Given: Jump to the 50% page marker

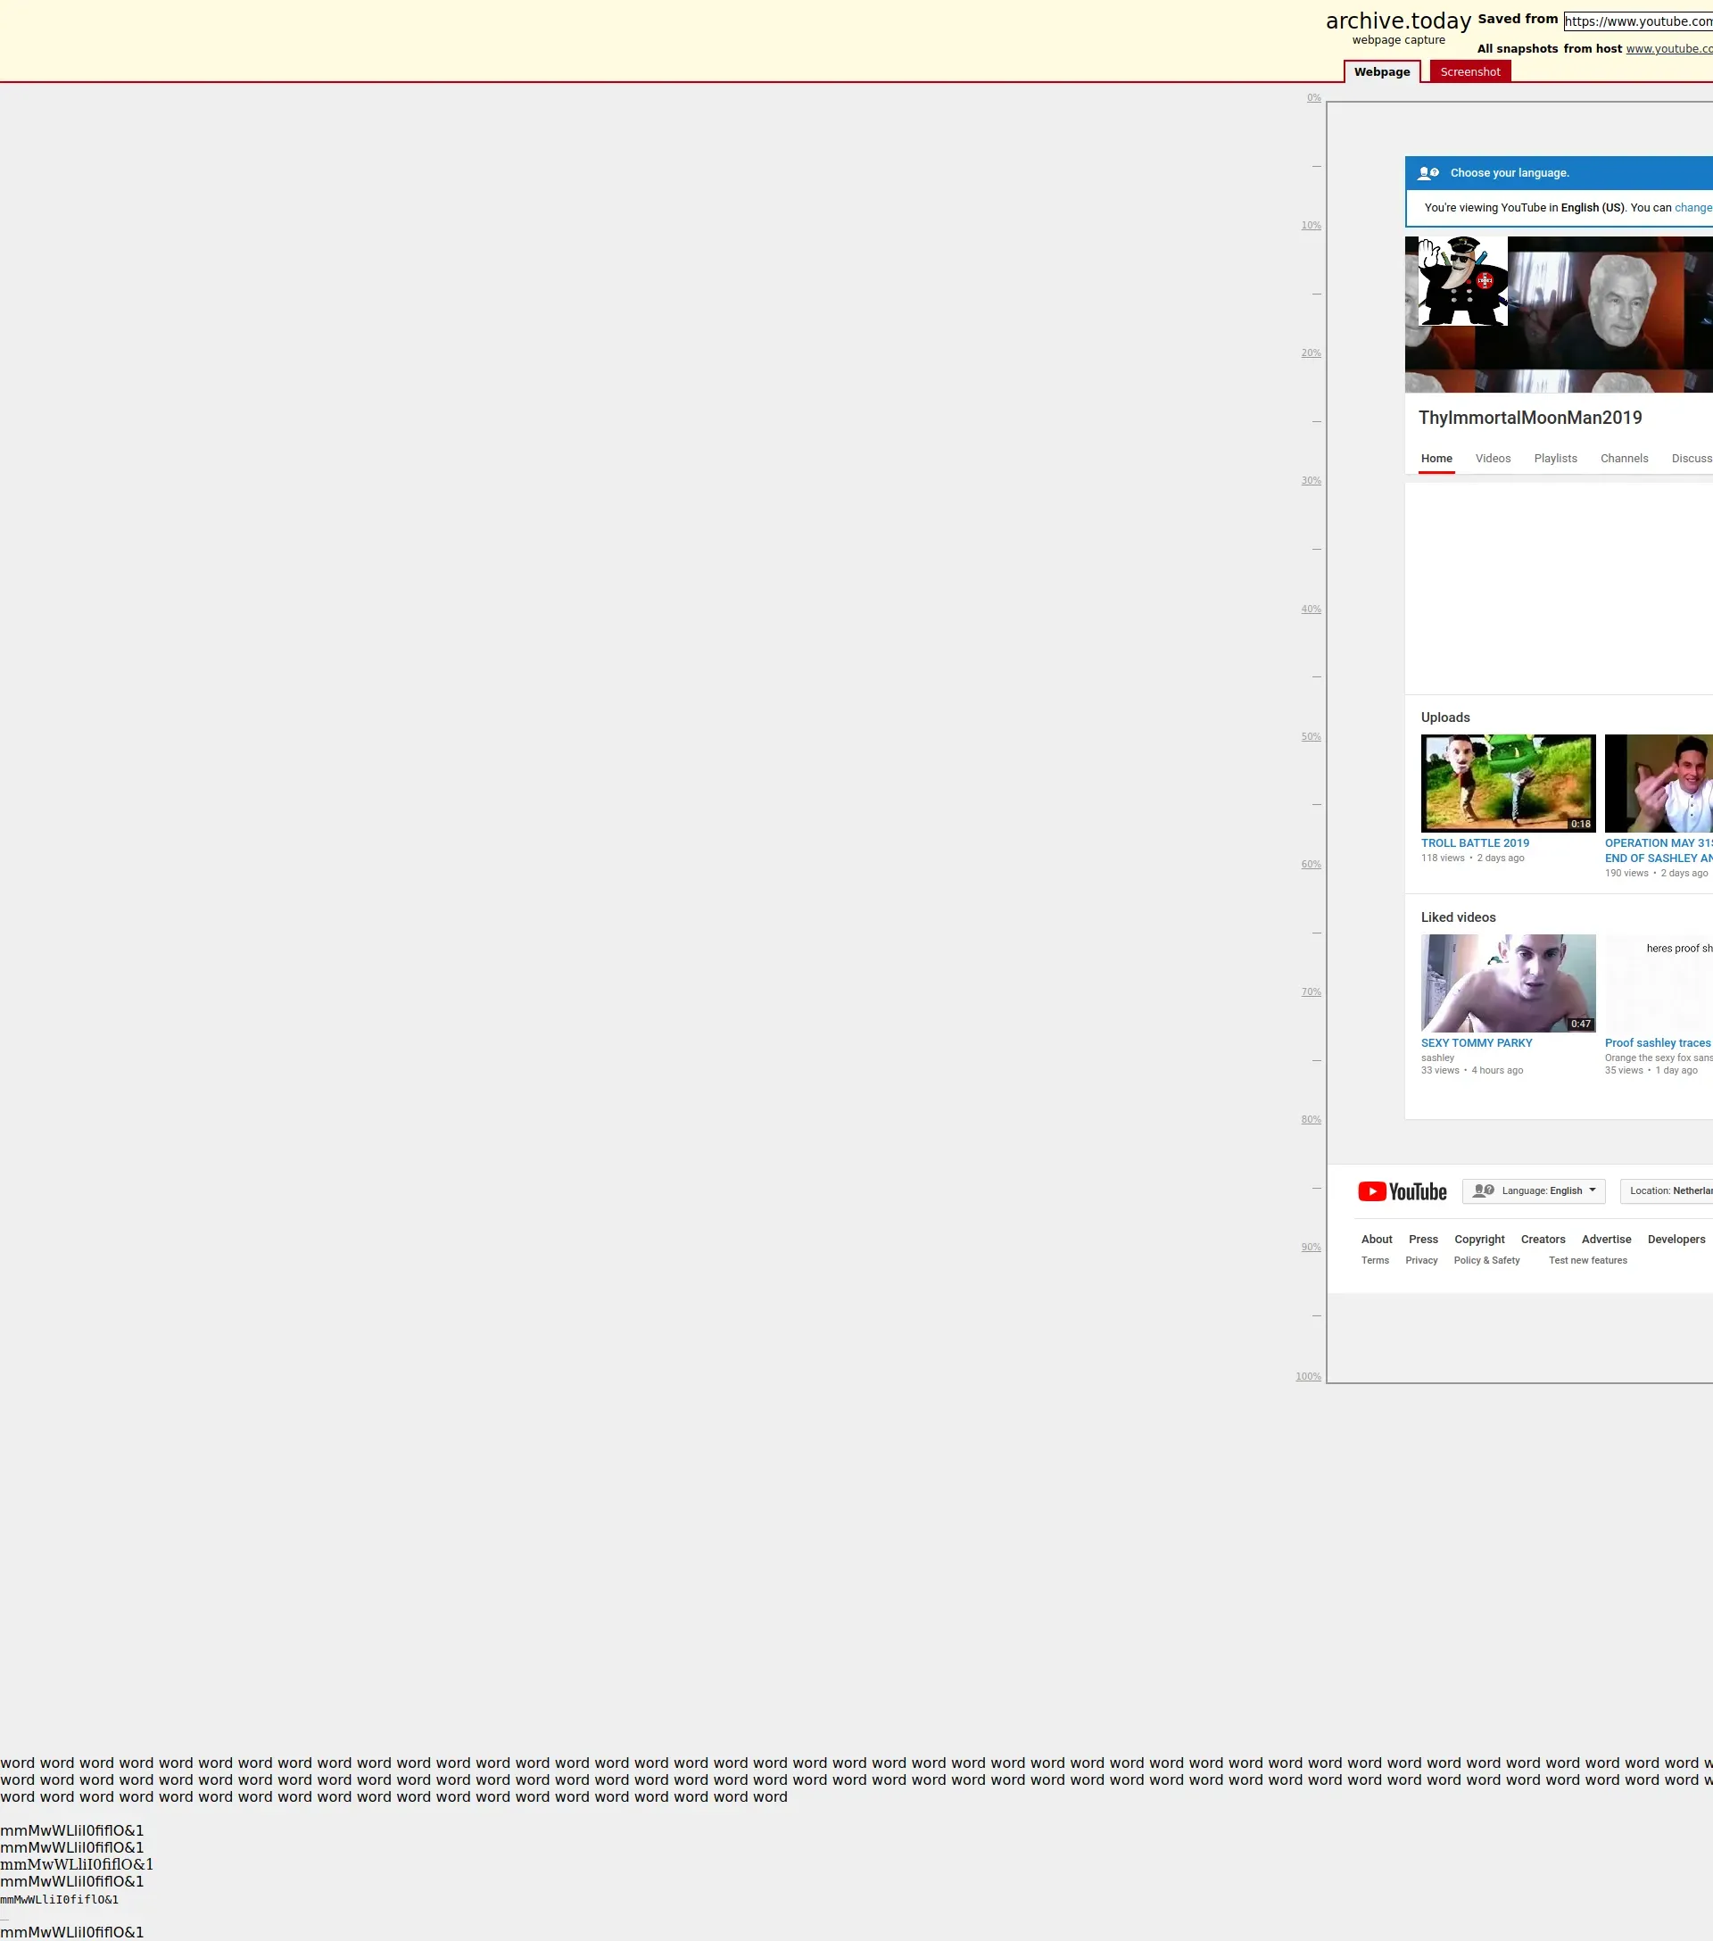Looking at the screenshot, I should pyautogui.click(x=1311, y=737).
